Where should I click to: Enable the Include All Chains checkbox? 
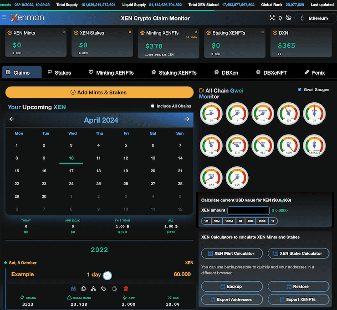point(153,106)
